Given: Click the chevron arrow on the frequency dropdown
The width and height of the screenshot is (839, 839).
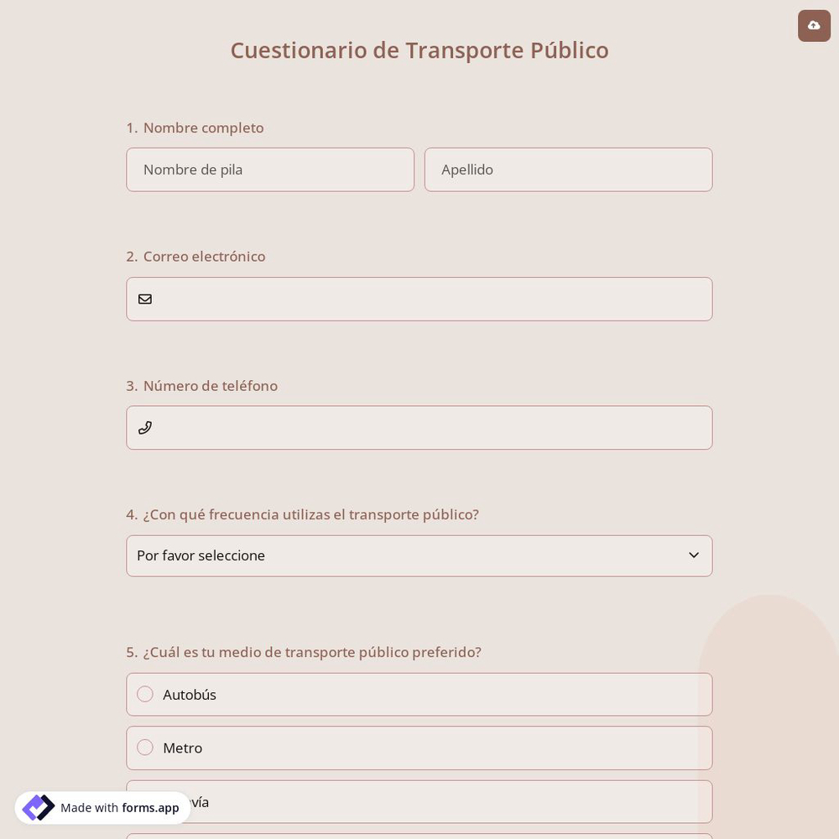Looking at the screenshot, I should 694,555.
